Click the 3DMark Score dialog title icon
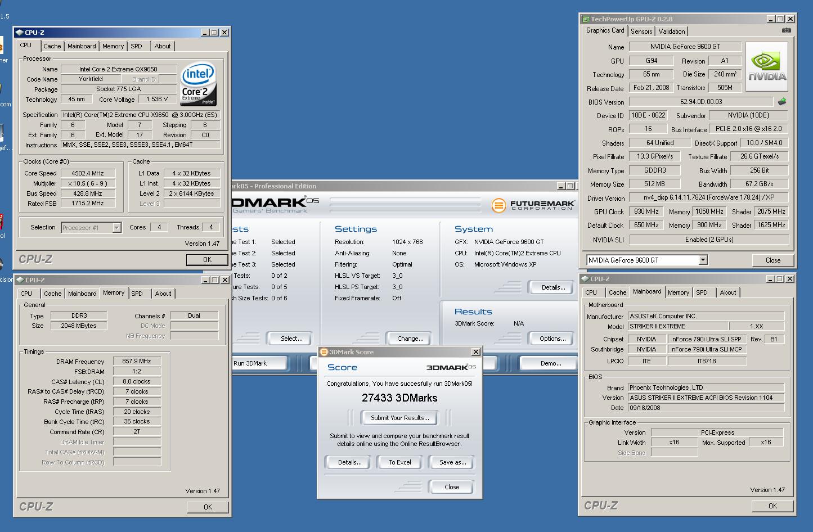Image resolution: width=813 pixels, height=532 pixels. (324, 352)
